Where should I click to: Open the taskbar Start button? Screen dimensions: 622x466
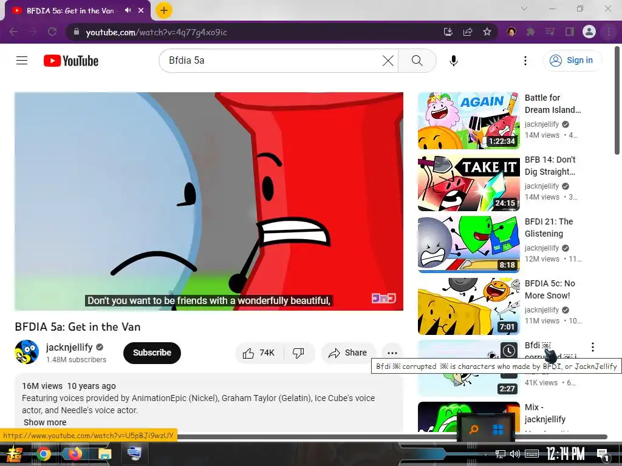(x=13, y=454)
